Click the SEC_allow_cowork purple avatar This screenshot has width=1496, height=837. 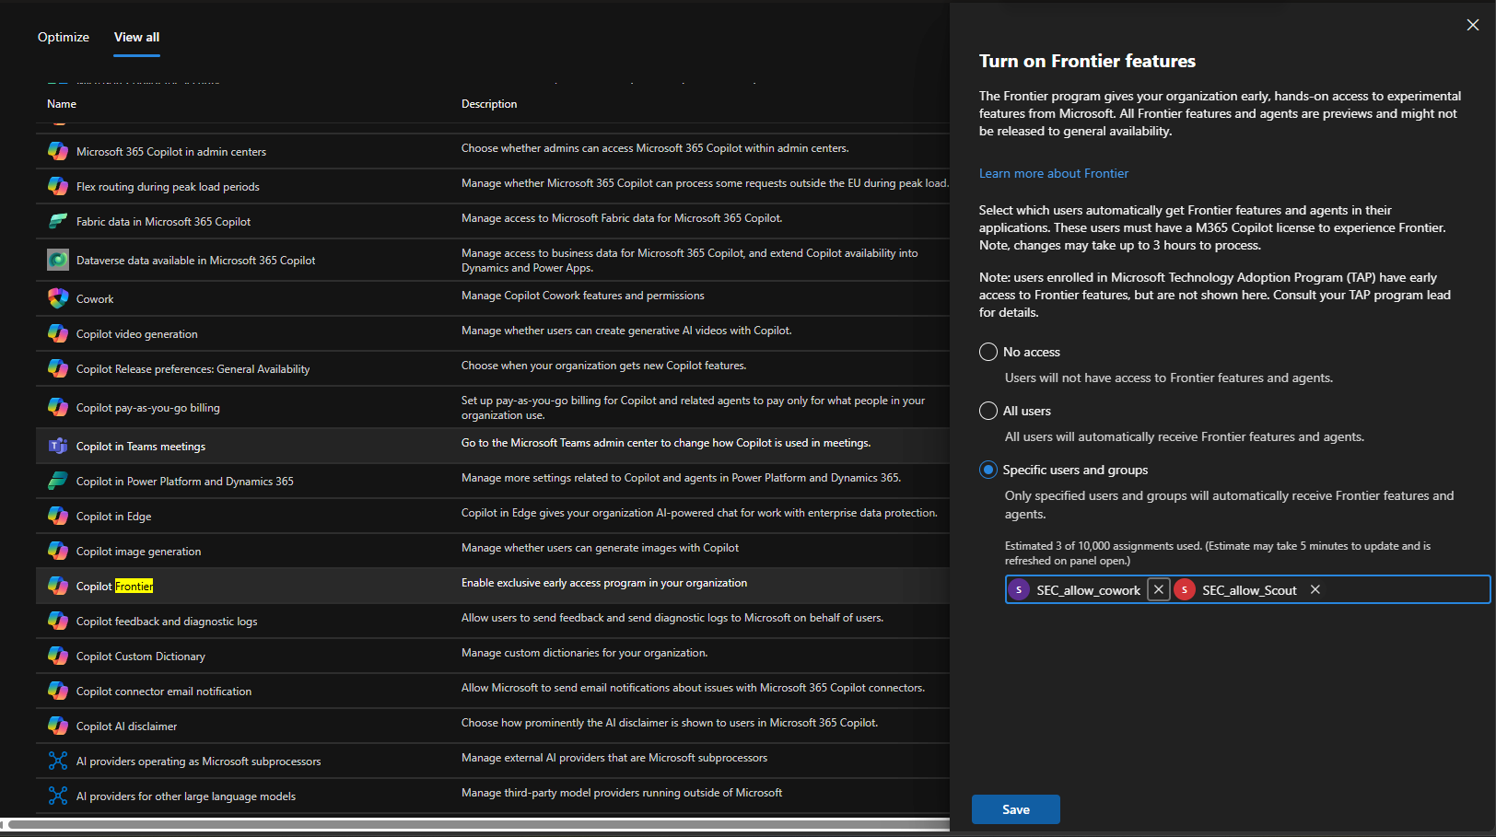(1019, 589)
